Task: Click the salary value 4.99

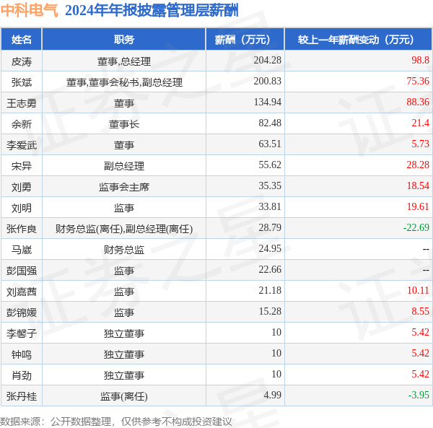Action: [x=272, y=395]
